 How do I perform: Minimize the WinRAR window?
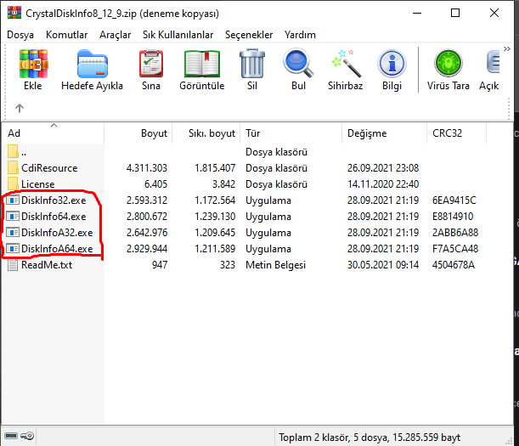(417, 13)
